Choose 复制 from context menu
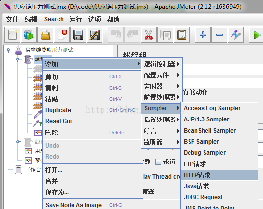The image size is (263, 209). 91,88
